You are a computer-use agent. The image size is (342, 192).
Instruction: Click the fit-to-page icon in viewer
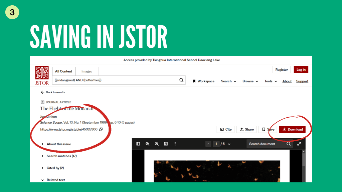coord(166,144)
